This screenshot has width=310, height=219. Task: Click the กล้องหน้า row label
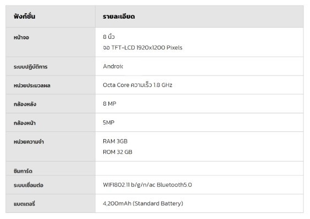coord(25,123)
